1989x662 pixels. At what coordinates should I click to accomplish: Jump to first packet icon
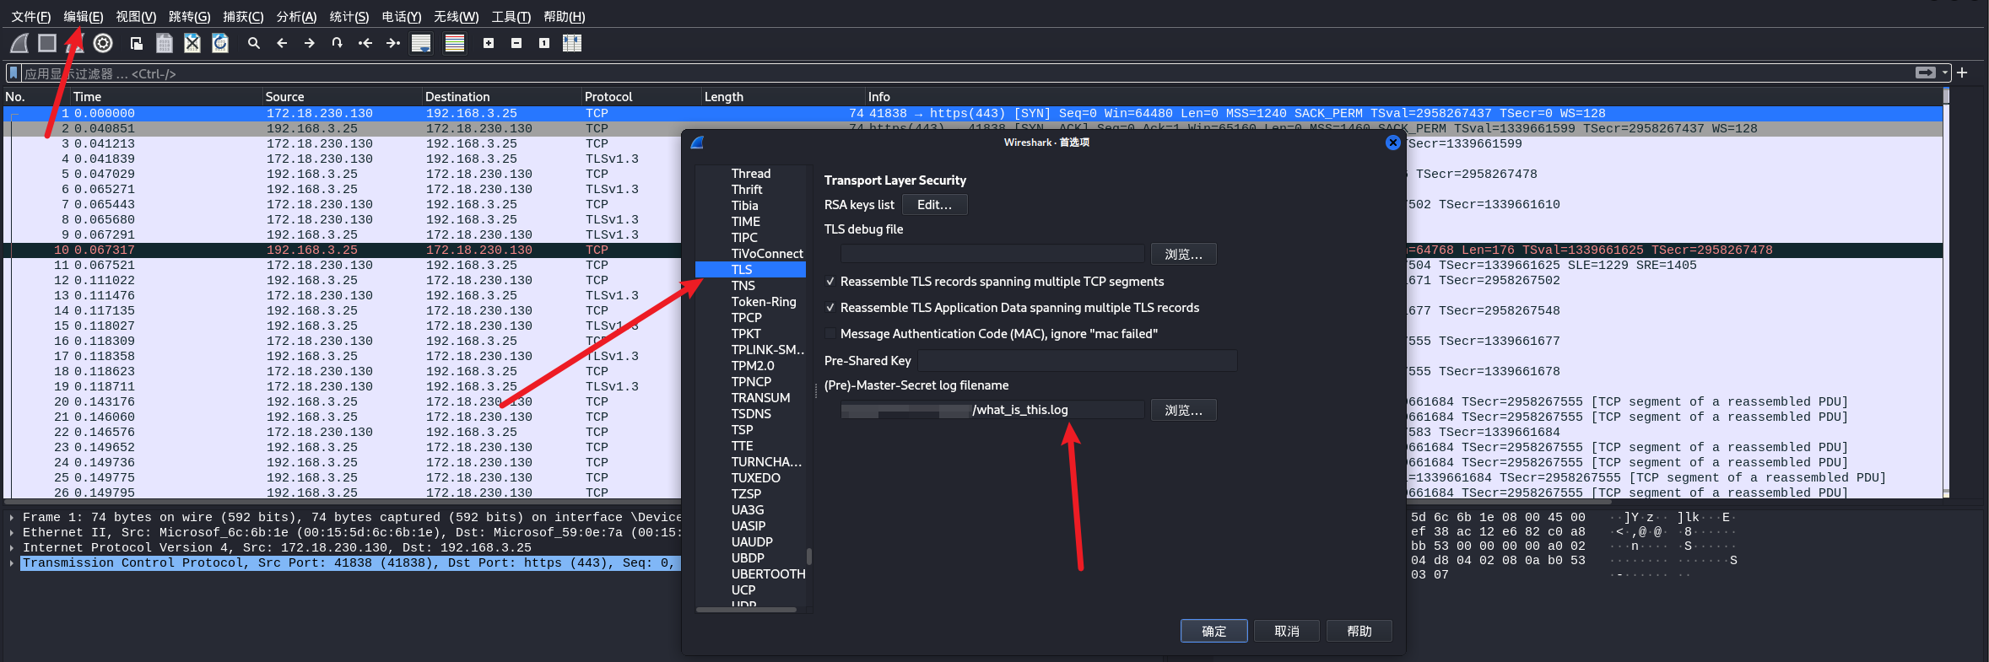click(365, 43)
